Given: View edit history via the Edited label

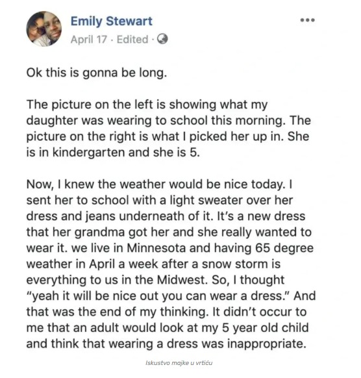Looking at the screenshot, I should [132, 40].
